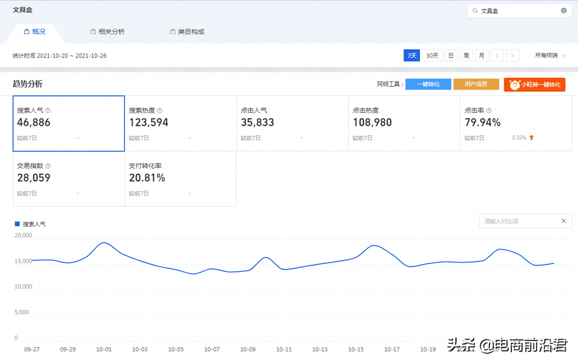Select the 周 time granularity

[466, 56]
